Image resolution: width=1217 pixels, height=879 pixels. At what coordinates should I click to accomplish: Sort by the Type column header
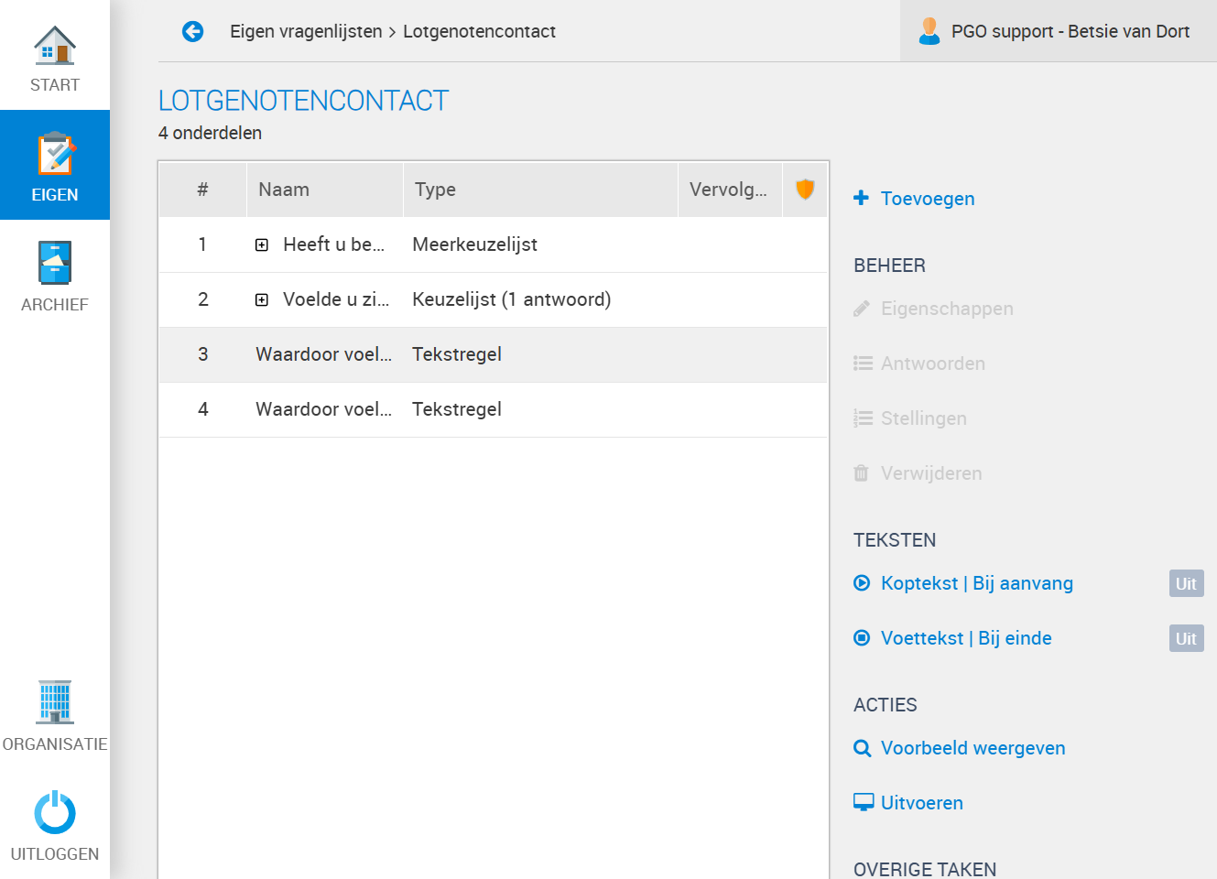coord(540,190)
